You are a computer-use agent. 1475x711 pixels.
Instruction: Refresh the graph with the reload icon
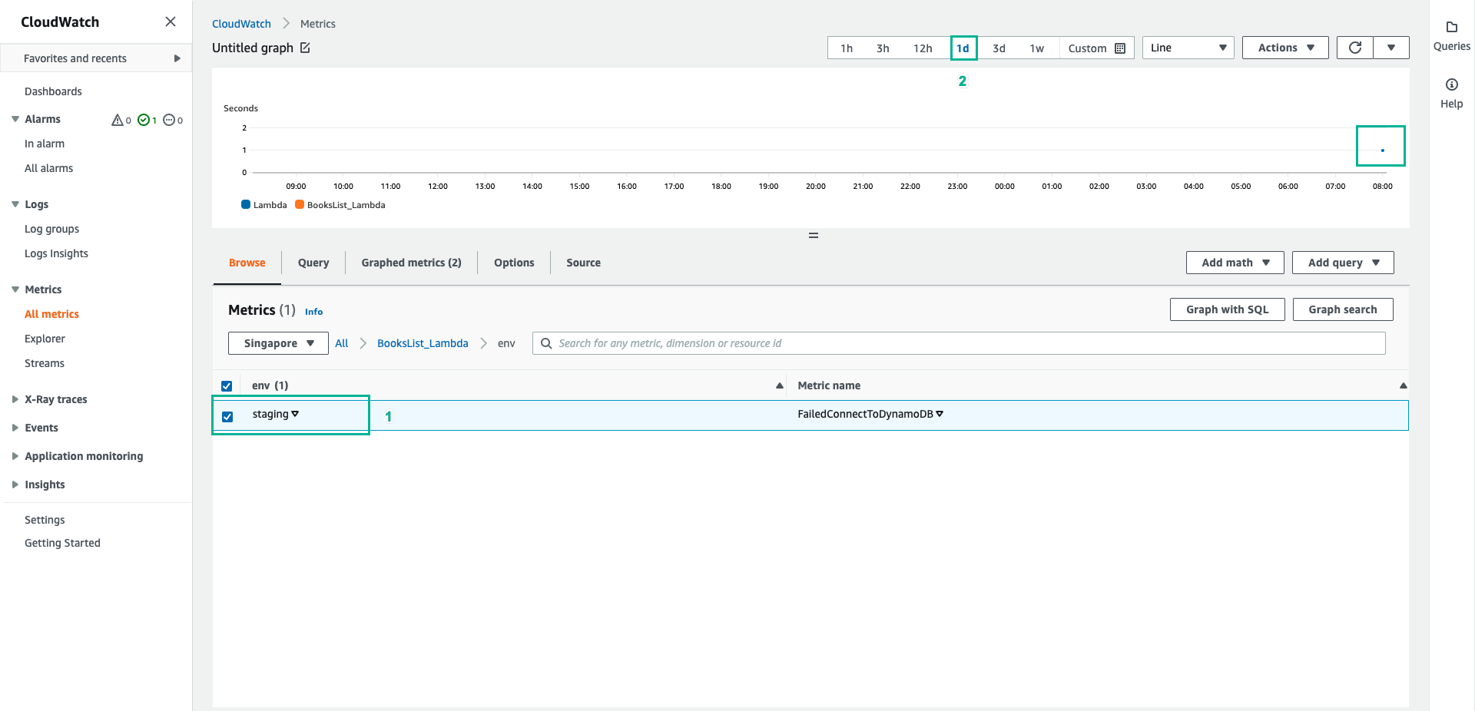[x=1355, y=48]
